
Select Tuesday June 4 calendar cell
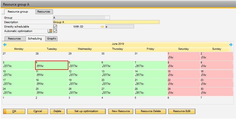click(52, 65)
